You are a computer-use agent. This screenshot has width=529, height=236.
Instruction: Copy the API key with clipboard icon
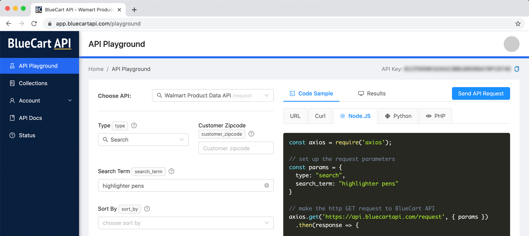[517, 69]
